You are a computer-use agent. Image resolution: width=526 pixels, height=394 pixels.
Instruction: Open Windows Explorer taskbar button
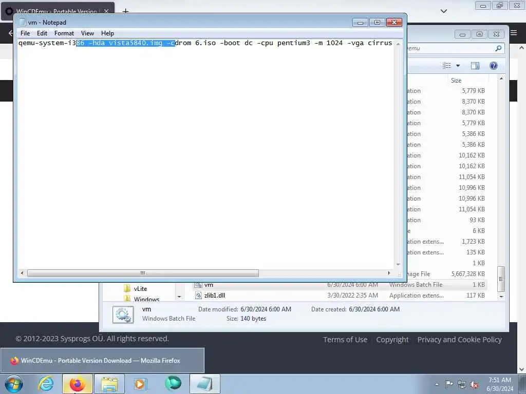point(109,384)
